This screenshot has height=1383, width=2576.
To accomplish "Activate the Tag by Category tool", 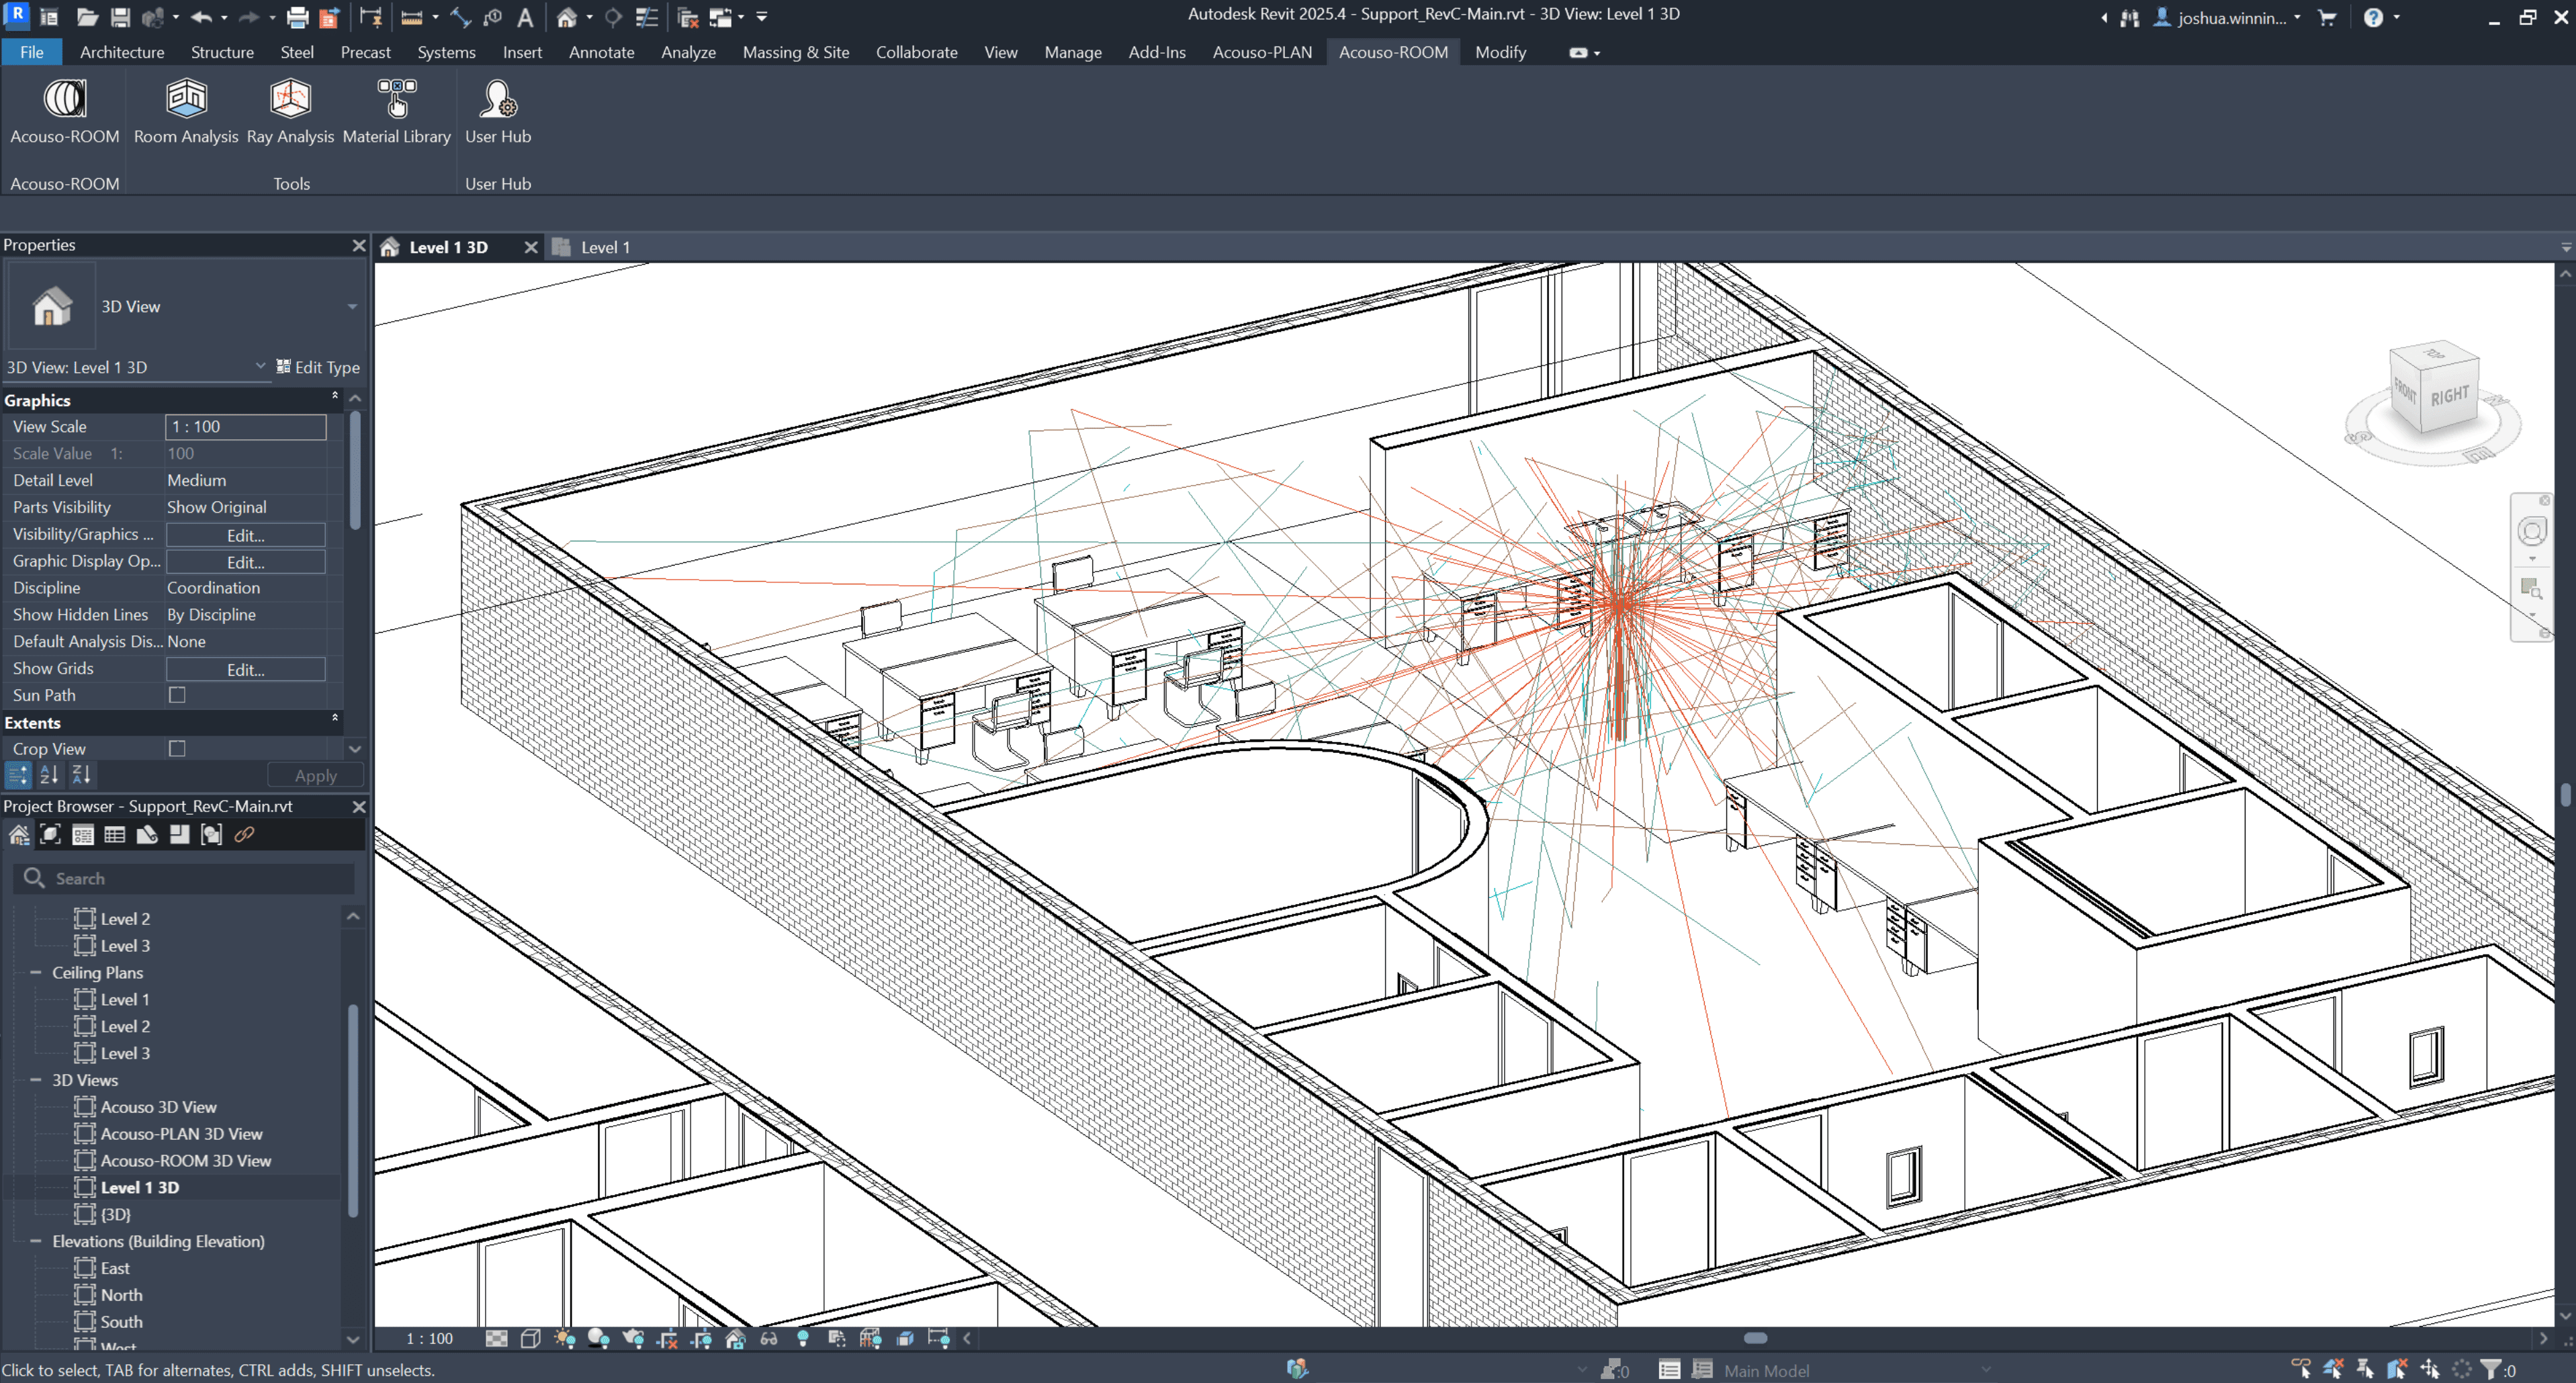I will [493, 17].
